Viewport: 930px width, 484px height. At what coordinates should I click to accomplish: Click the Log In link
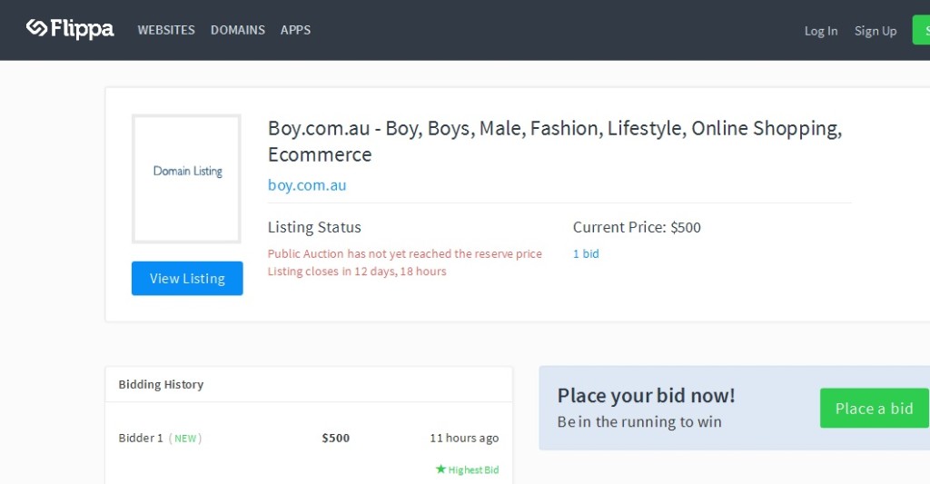(x=821, y=31)
